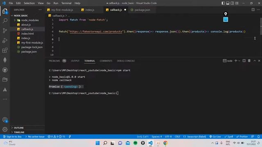262x147 pixels.
Task: Show the Debug Console panel tab
Action: pos(126,61)
